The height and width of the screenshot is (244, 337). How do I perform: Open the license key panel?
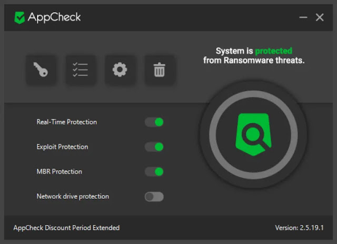pos(41,70)
